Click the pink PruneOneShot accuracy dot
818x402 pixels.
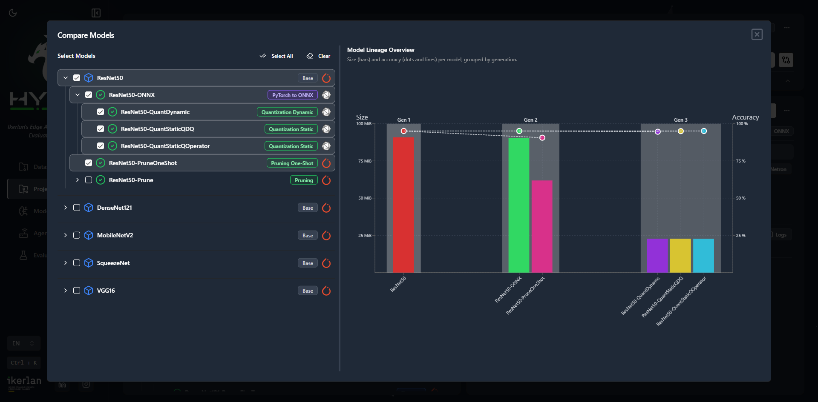pos(542,137)
